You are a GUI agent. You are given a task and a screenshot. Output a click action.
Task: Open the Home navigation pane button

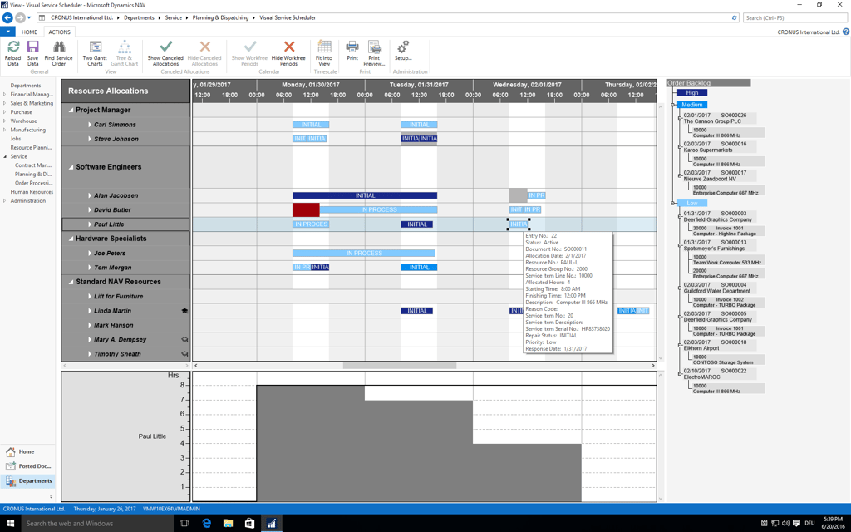pyautogui.click(x=27, y=451)
